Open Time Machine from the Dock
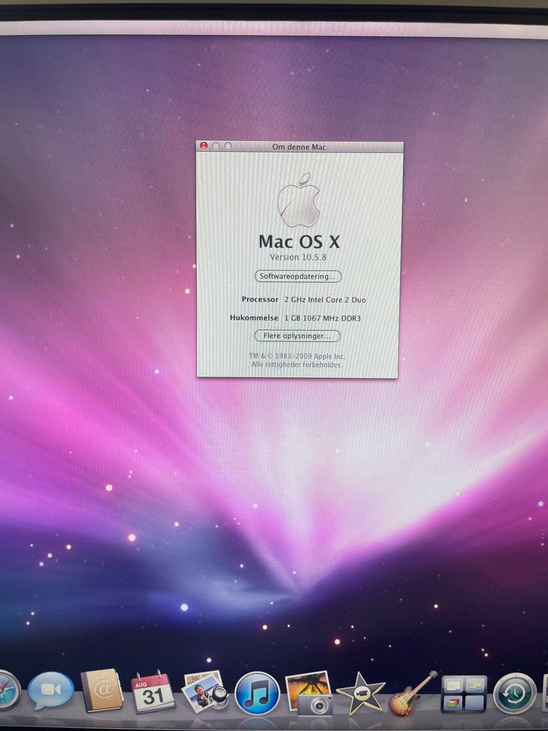 (x=515, y=693)
